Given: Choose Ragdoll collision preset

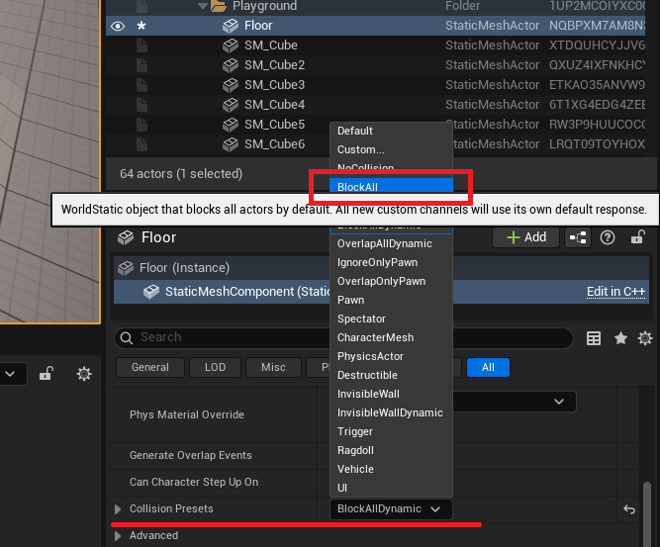Looking at the screenshot, I should point(391,450).
